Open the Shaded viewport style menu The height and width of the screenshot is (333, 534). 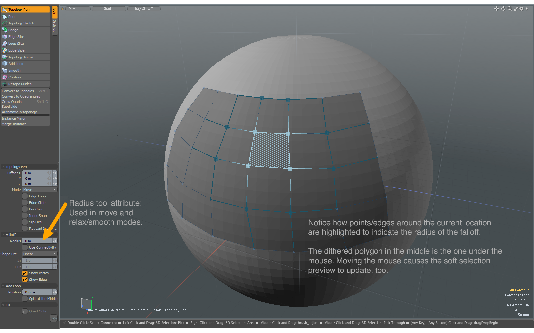tap(109, 9)
